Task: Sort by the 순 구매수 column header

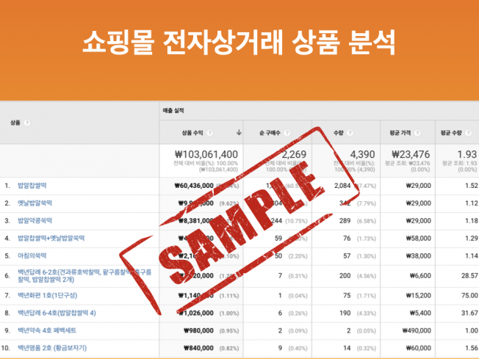Action: [x=270, y=133]
